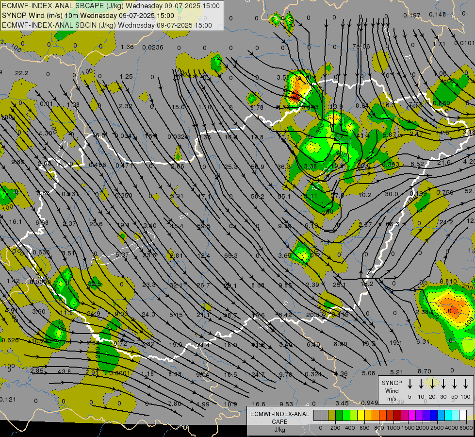Pick the bright magenta CAPE legend swatch
475x437 pixels.
(412, 416)
